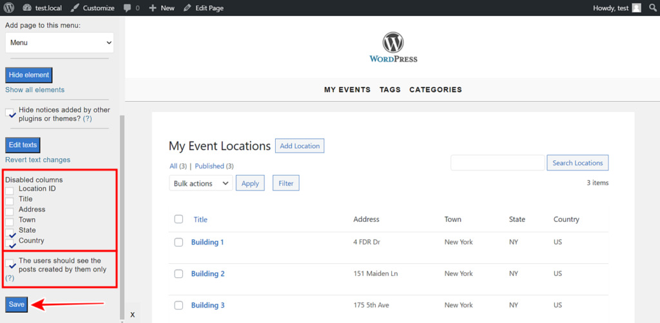Sort by the Title column header
This screenshot has height=323, width=660.
[200, 219]
